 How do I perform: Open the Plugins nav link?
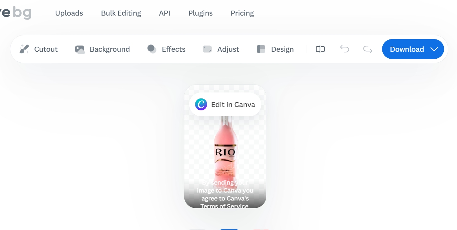pyautogui.click(x=200, y=13)
